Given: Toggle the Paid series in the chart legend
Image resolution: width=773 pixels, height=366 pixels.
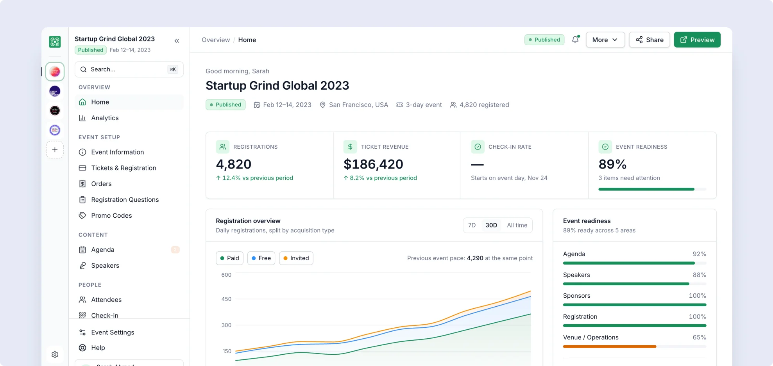Looking at the screenshot, I should [230, 258].
